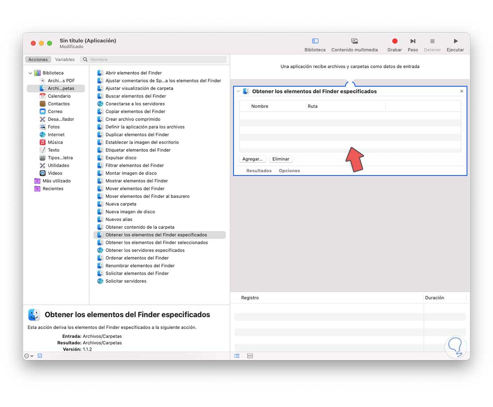Show the variables split view icon

click(x=250, y=356)
